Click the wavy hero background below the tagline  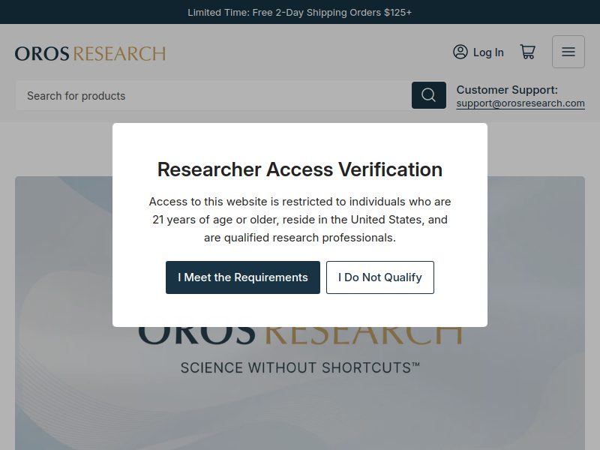coord(300,412)
